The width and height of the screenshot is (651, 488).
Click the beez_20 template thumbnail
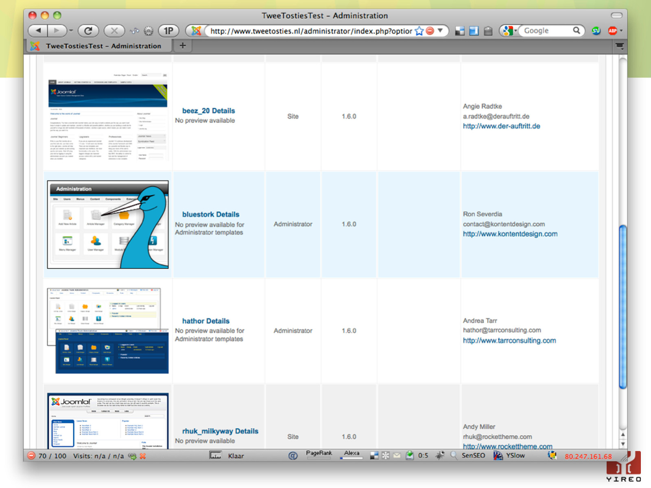108,116
